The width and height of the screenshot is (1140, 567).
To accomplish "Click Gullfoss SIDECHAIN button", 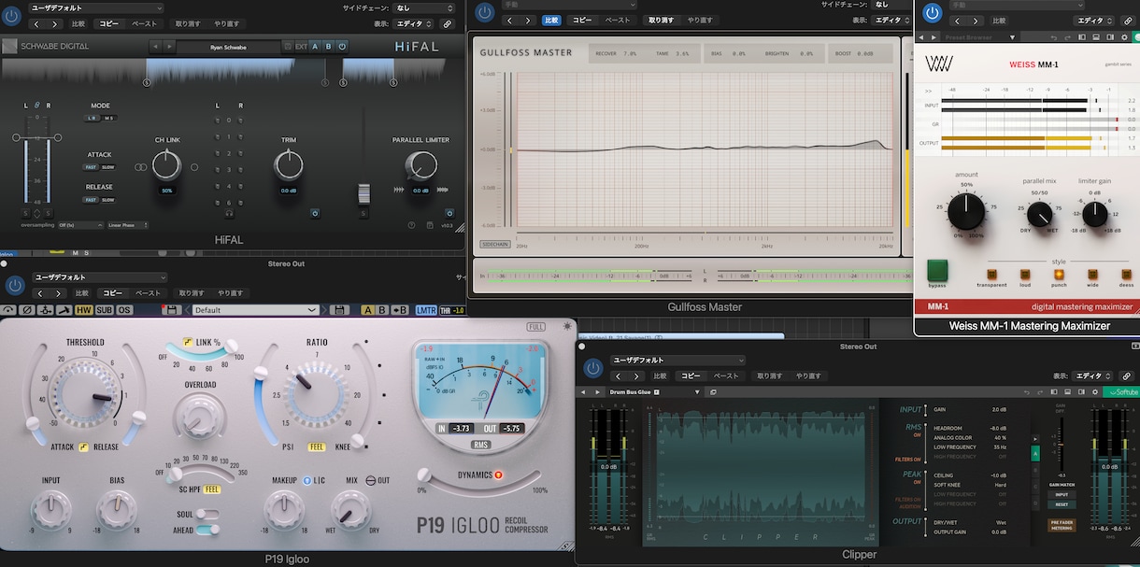I will pos(495,245).
